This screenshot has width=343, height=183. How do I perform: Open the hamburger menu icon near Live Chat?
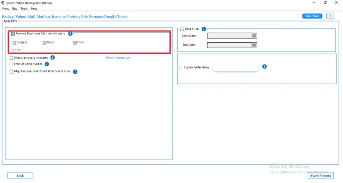tap(330, 16)
